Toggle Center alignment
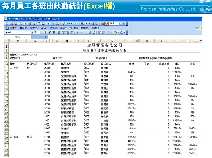212x158 pixels. point(63,32)
